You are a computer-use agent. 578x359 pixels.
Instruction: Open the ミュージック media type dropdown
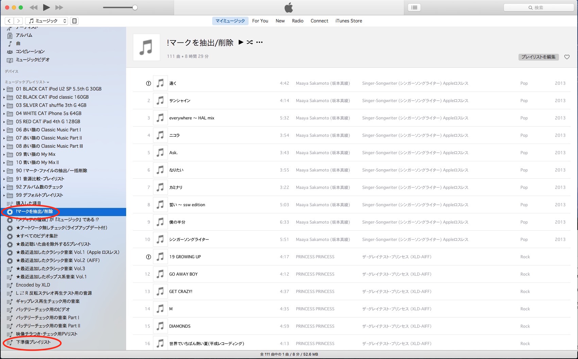point(47,21)
